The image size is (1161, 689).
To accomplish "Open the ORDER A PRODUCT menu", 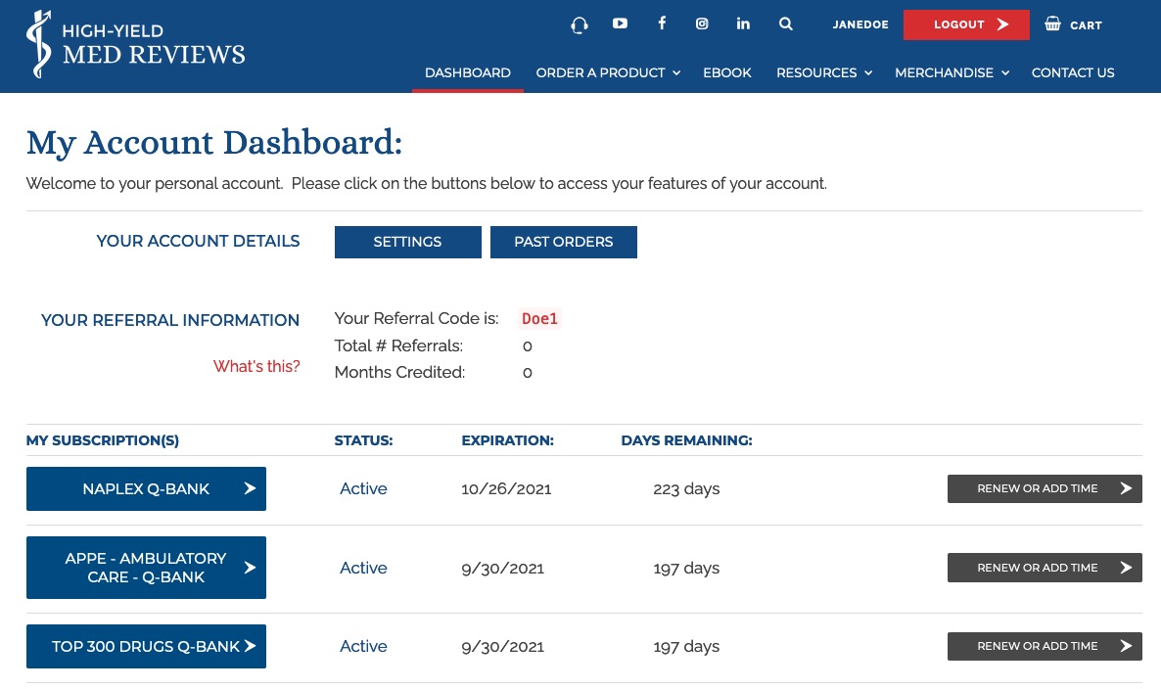I will [600, 72].
